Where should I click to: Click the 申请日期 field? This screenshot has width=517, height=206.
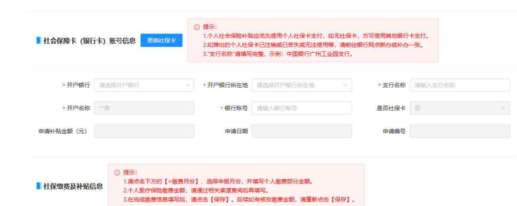click(302, 131)
